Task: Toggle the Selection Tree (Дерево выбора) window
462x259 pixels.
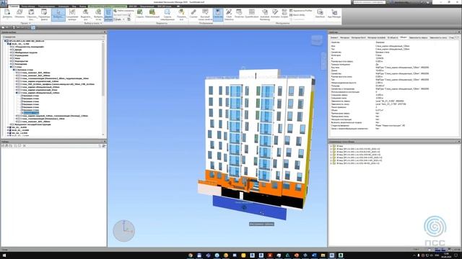Action: coord(108,14)
